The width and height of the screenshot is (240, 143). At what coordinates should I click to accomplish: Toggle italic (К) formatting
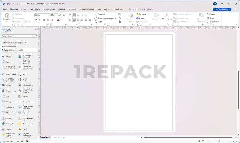(40, 20)
